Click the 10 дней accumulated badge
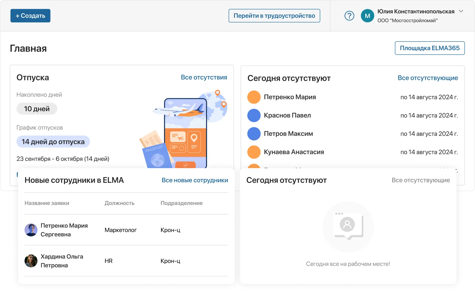 (37, 109)
